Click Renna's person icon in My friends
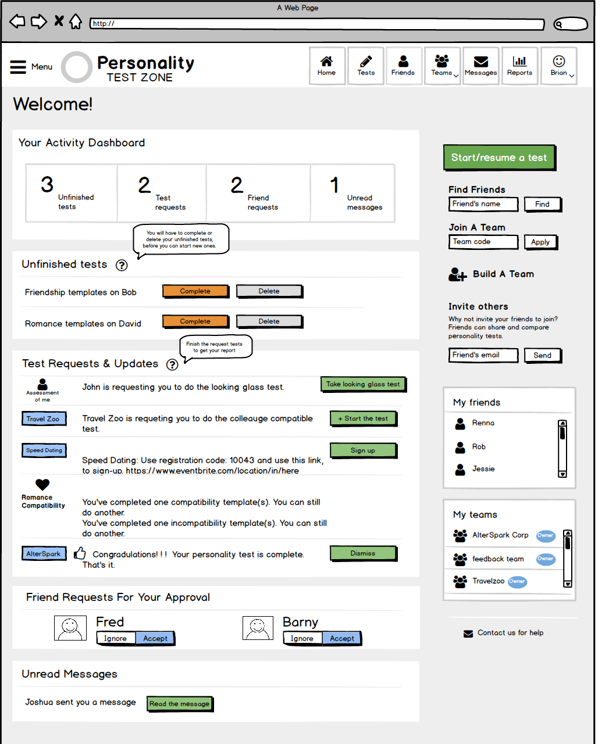 tap(460, 424)
